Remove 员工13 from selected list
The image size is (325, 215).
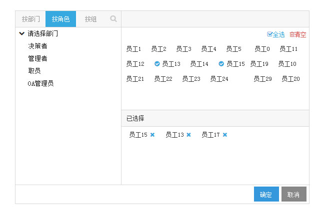pos(188,135)
